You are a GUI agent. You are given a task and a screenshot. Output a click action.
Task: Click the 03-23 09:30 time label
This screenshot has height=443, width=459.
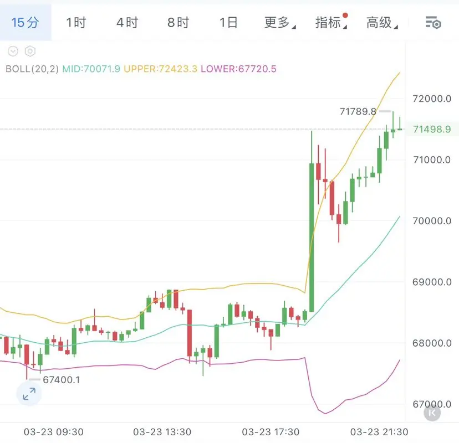pyautogui.click(x=54, y=432)
